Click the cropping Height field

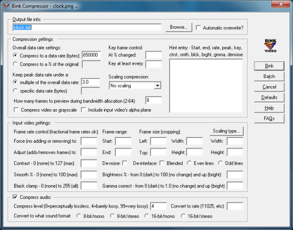[194, 152]
